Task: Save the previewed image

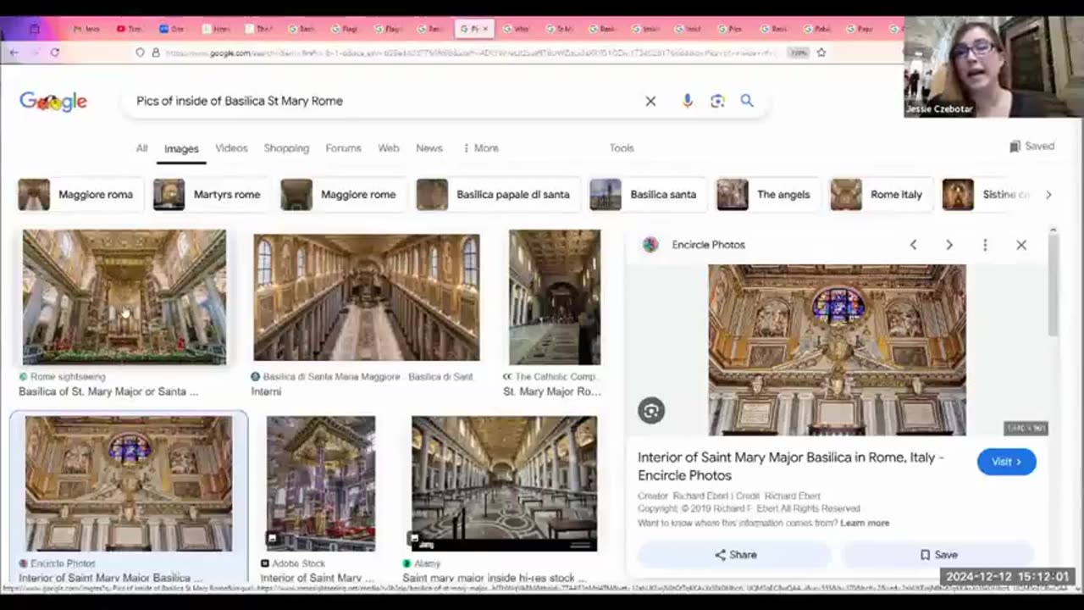Action: [x=938, y=555]
